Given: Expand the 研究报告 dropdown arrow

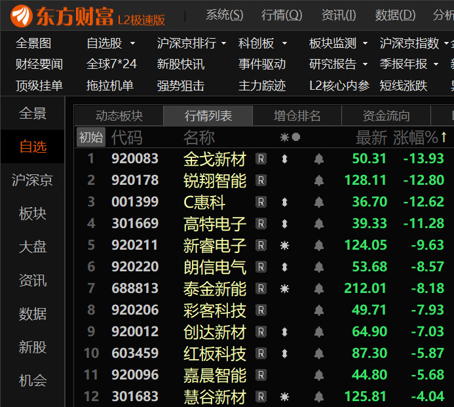Looking at the screenshot, I should coord(365,64).
